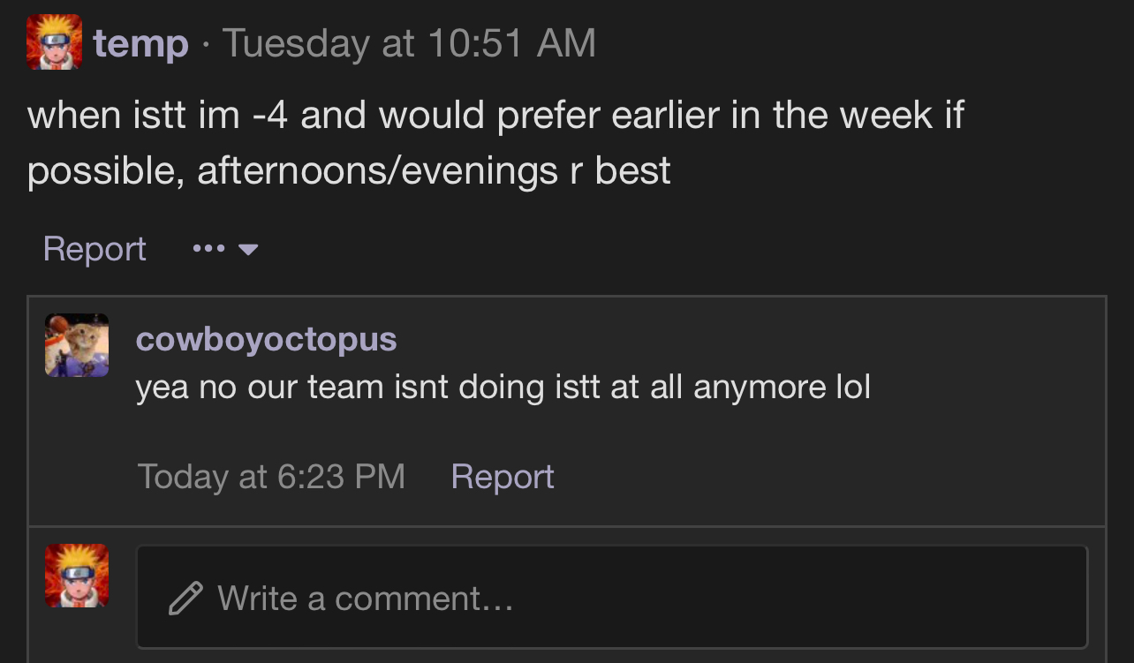Open cowboyoctopus's basketball cat avatar
The height and width of the screenshot is (663, 1134).
(x=77, y=345)
